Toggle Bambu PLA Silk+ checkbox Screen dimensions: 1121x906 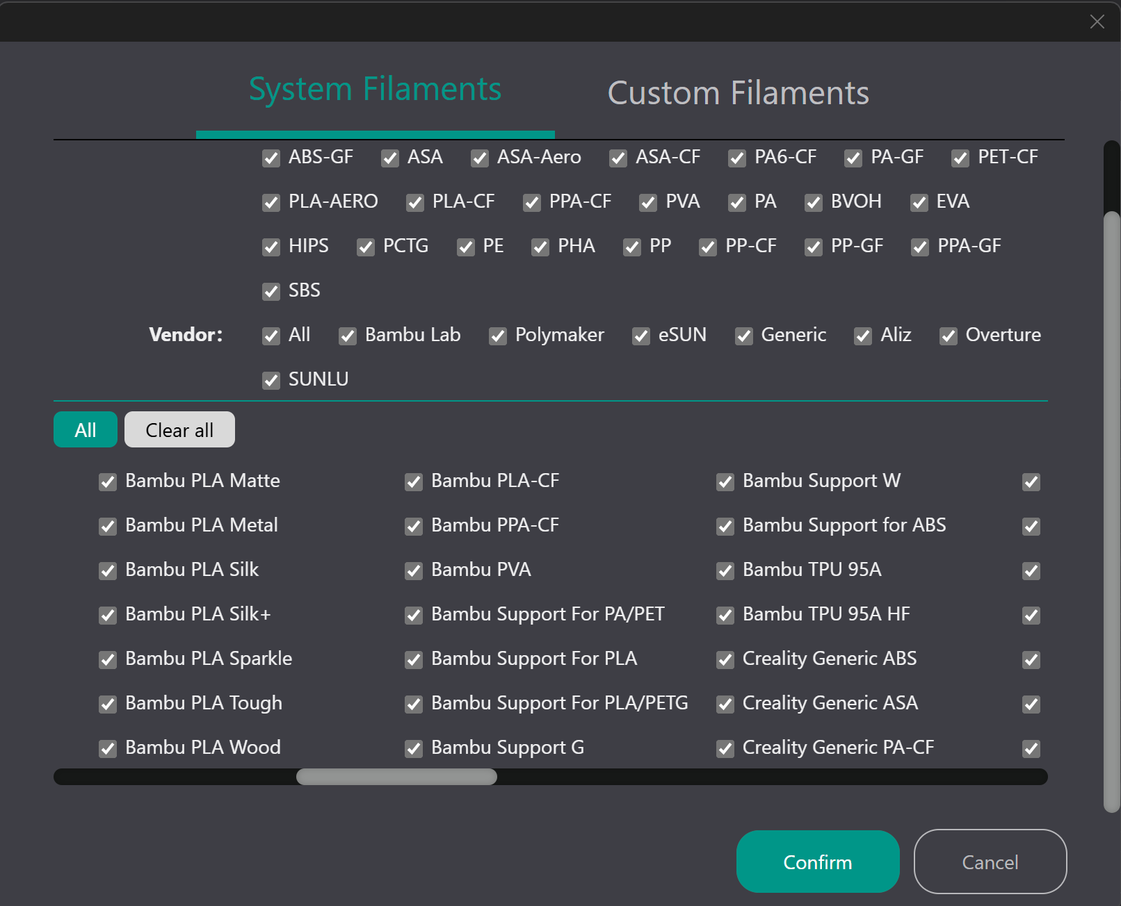tap(108, 616)
